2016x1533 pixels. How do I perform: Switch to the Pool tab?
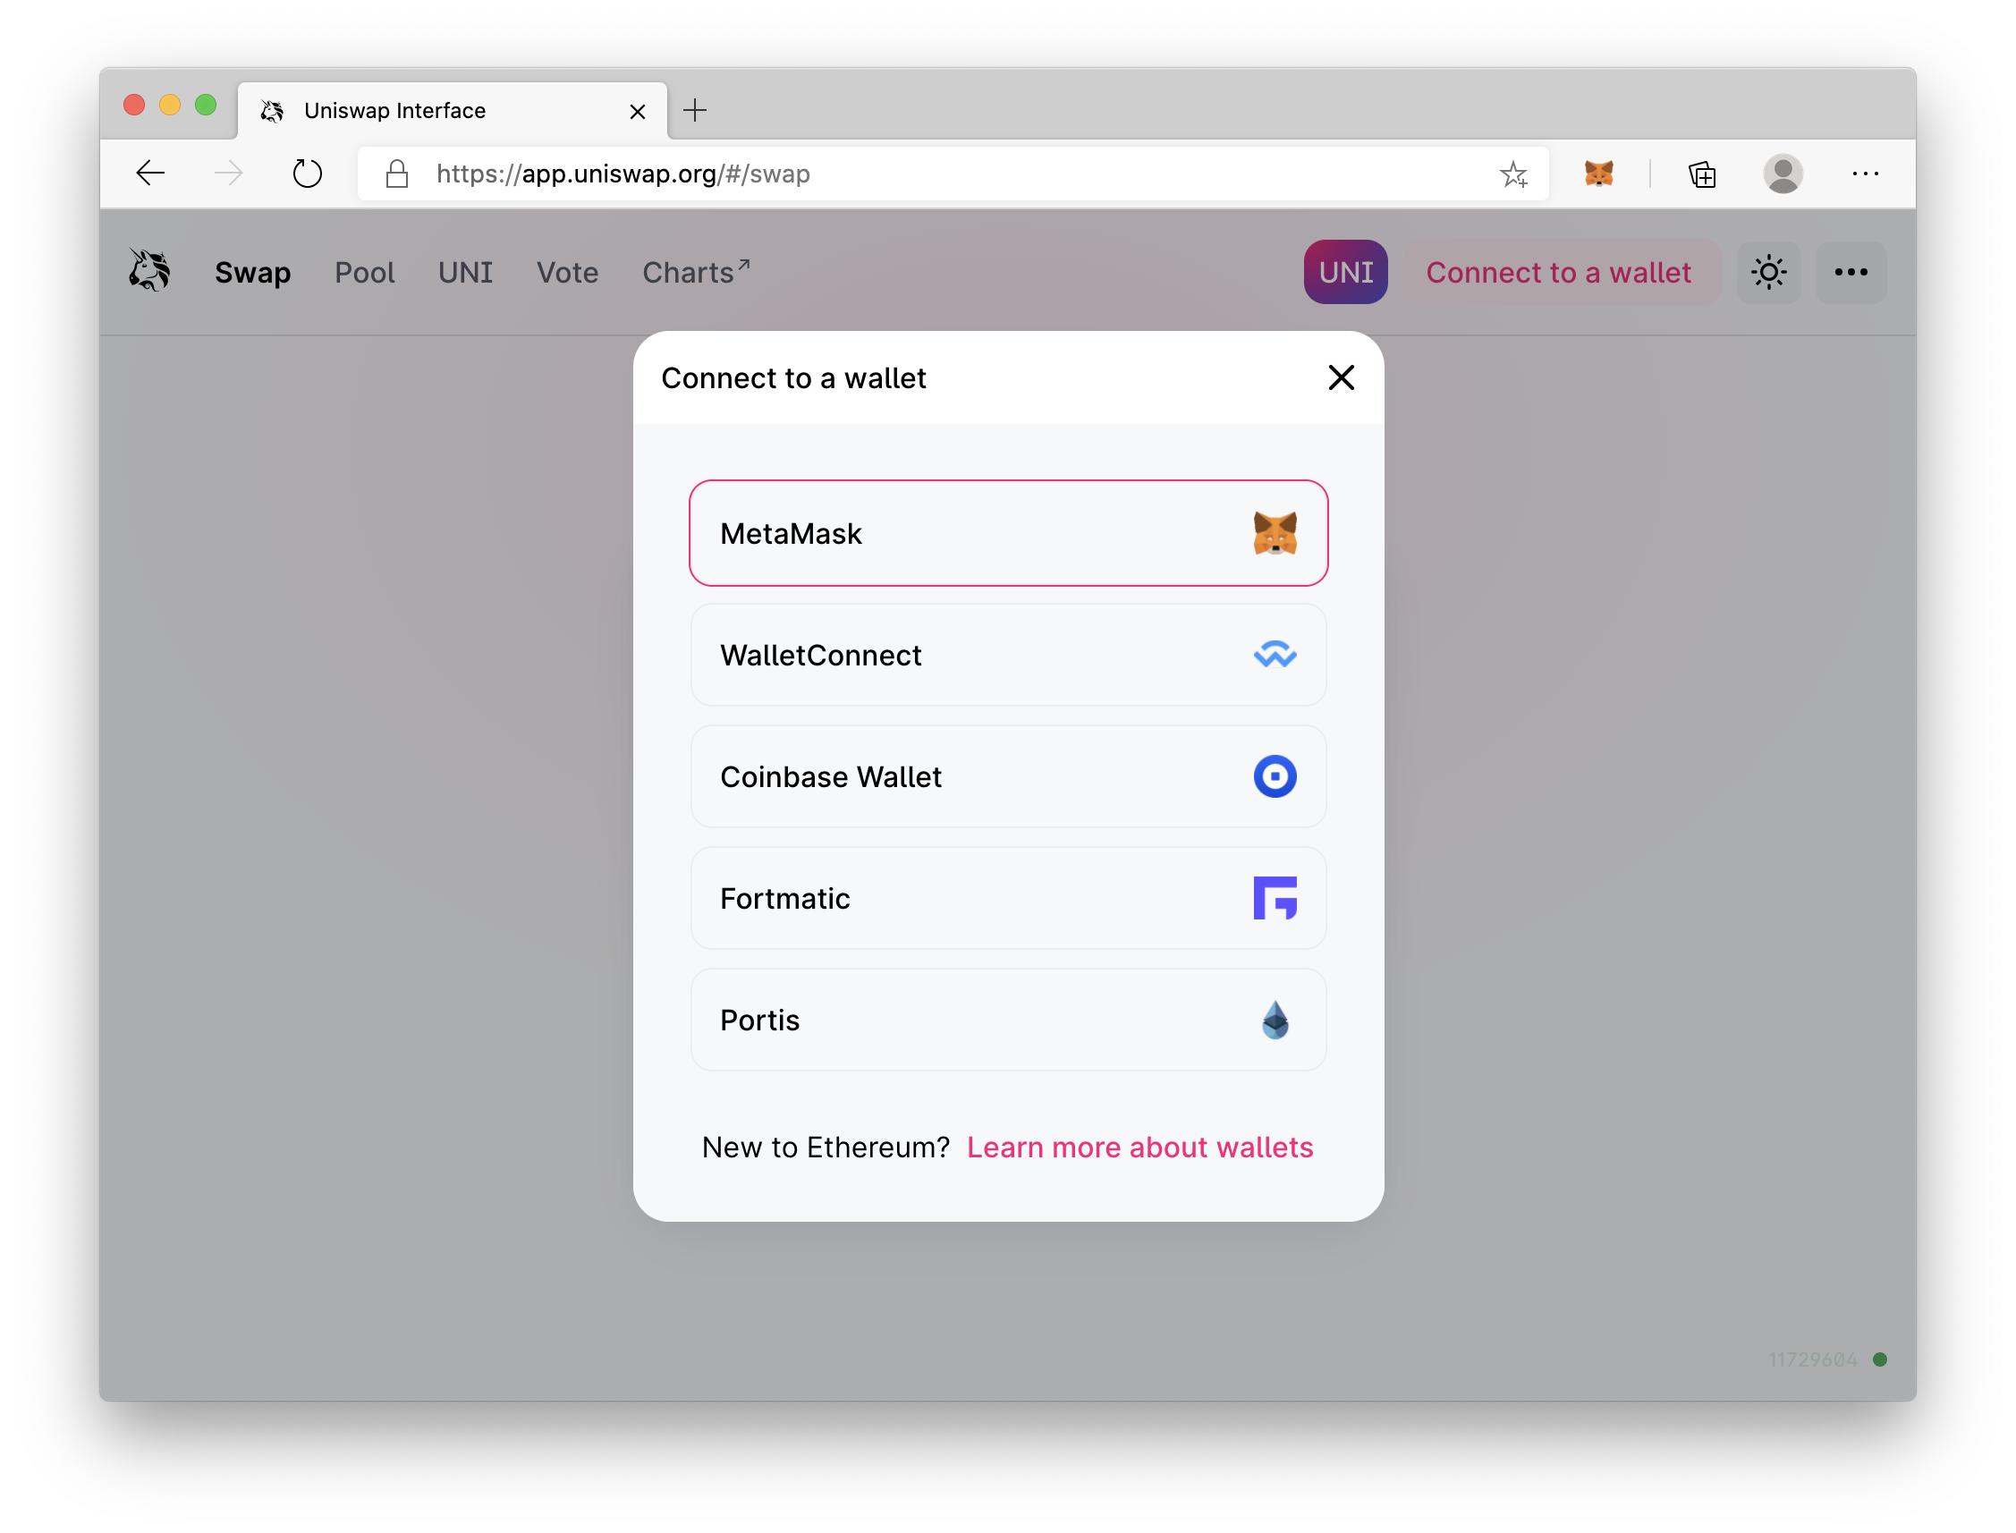pyautogui.click(x=364, y=273)
